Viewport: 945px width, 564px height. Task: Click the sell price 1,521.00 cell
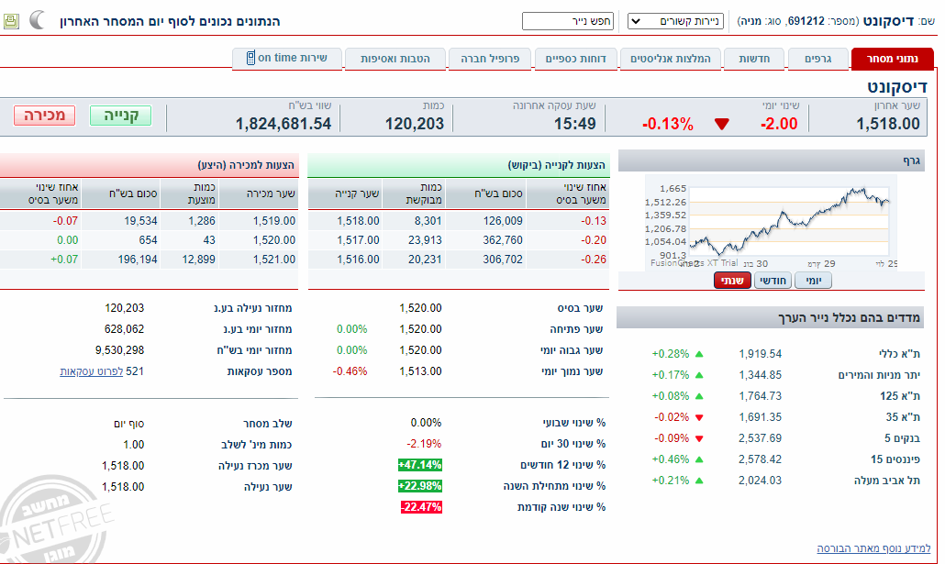[x=274, y=260]
